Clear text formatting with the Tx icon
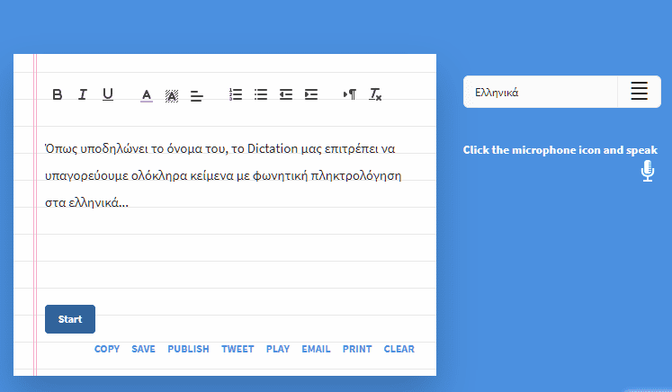Viewport: 672px width, 392px height. click(376, 94)
